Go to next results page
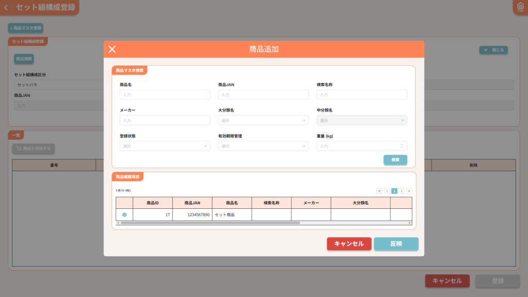528x297 pixels. click(401, 191)
